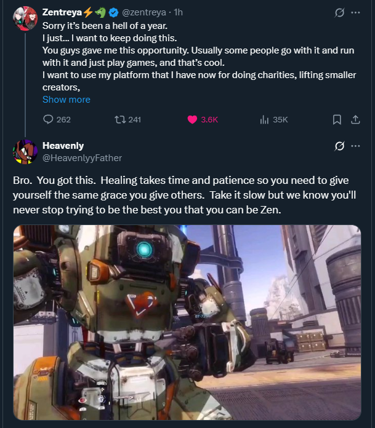
Task: Open view analytics on Zentreya's post
Action: [x=264, y=119]
